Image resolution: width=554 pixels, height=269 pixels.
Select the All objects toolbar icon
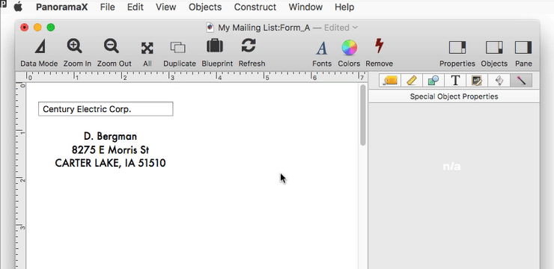(x=147, y=48)
